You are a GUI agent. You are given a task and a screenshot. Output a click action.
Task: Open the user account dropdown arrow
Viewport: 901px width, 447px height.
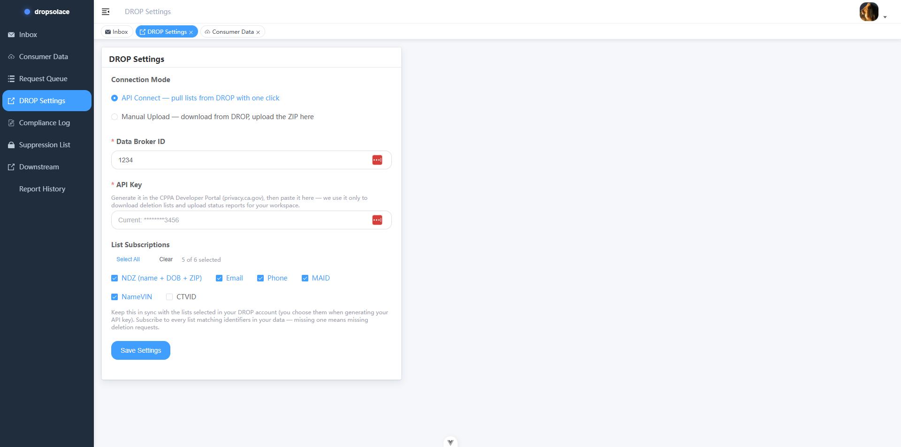coord(885,17)
